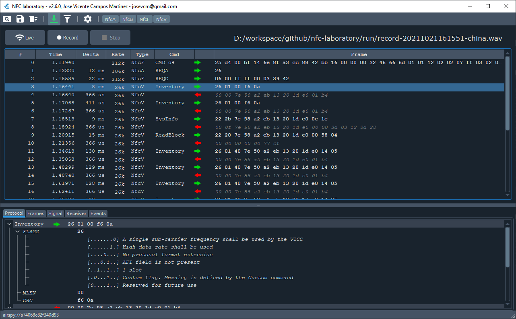Click the Frame column header
This screenshot has height=319, width=516.
click(359, 54)
